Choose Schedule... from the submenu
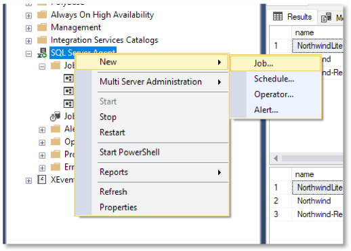 (276, 79)
